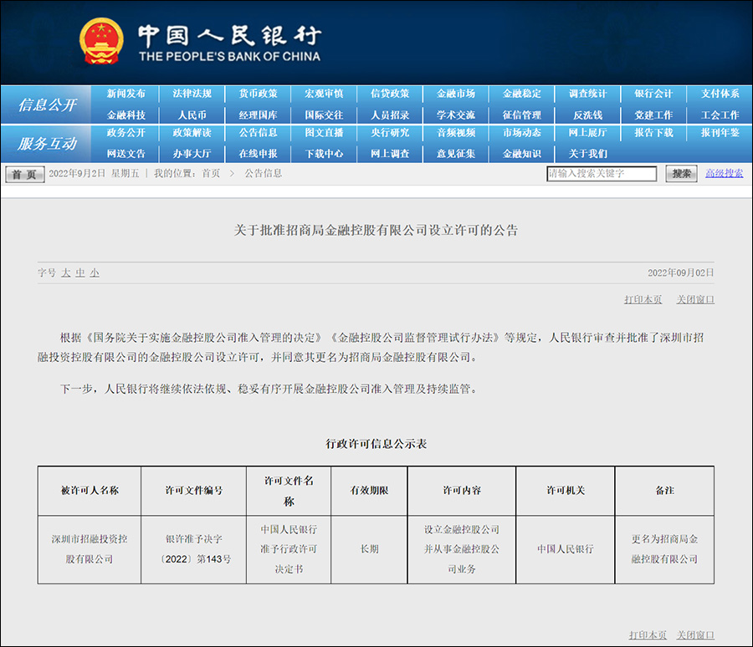
Task: Click 公告信息 in the breadcrumb path
Action: [264, 173]
